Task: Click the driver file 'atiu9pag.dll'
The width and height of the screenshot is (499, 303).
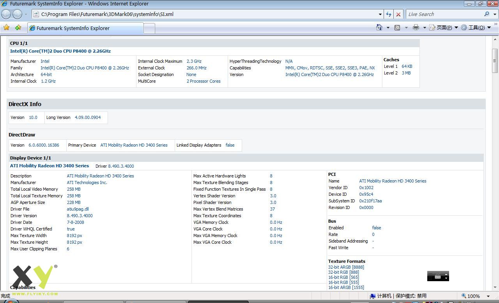Action: point(78,209)
